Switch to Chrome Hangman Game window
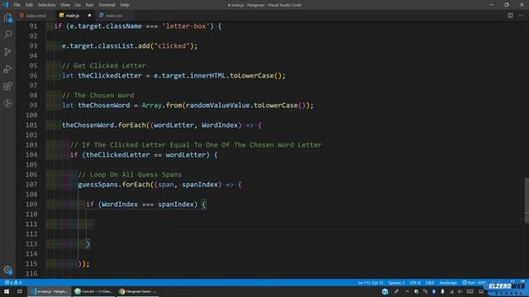Image resolution: width=529 pixels, height=297 pixels. pyautogui.click(x=138, y=291)
